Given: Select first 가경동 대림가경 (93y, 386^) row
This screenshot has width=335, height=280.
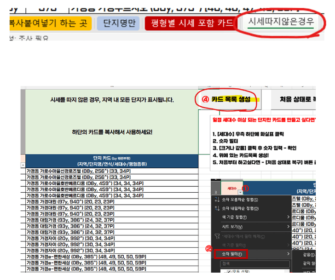Looking at the screenshot, I should click(x=112, y=220).
